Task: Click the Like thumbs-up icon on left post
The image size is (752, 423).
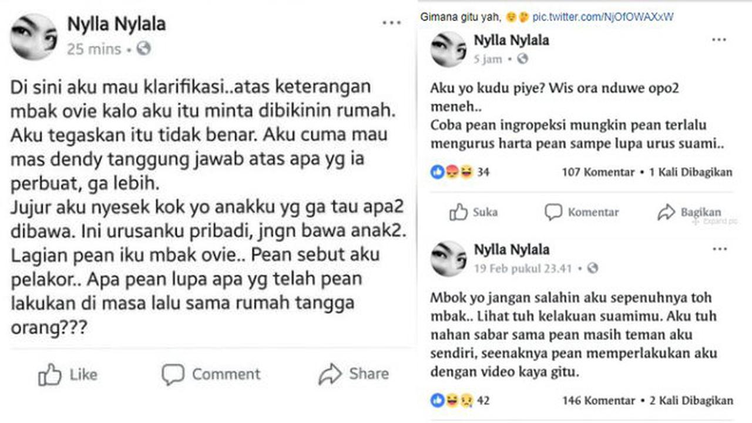Action: [50, 374]
